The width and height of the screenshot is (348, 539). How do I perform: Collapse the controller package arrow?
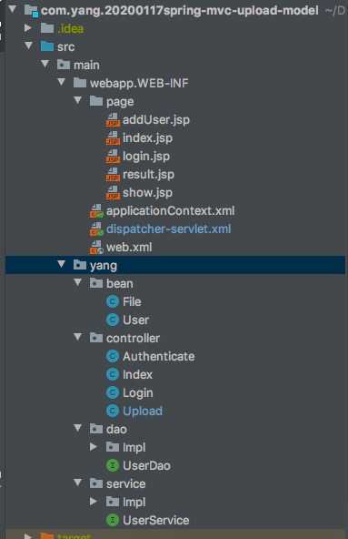78,337
